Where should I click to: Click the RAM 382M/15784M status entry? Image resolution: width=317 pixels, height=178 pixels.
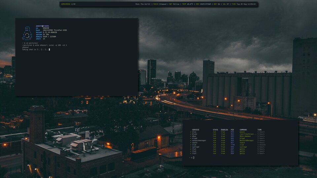(x=204, y=4)
